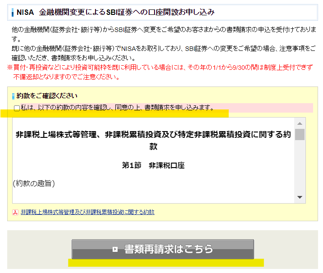Screen dimensions: 323x273
Task: Click the scroll down arrow in the 約款 box
Action: click(300, 197)
